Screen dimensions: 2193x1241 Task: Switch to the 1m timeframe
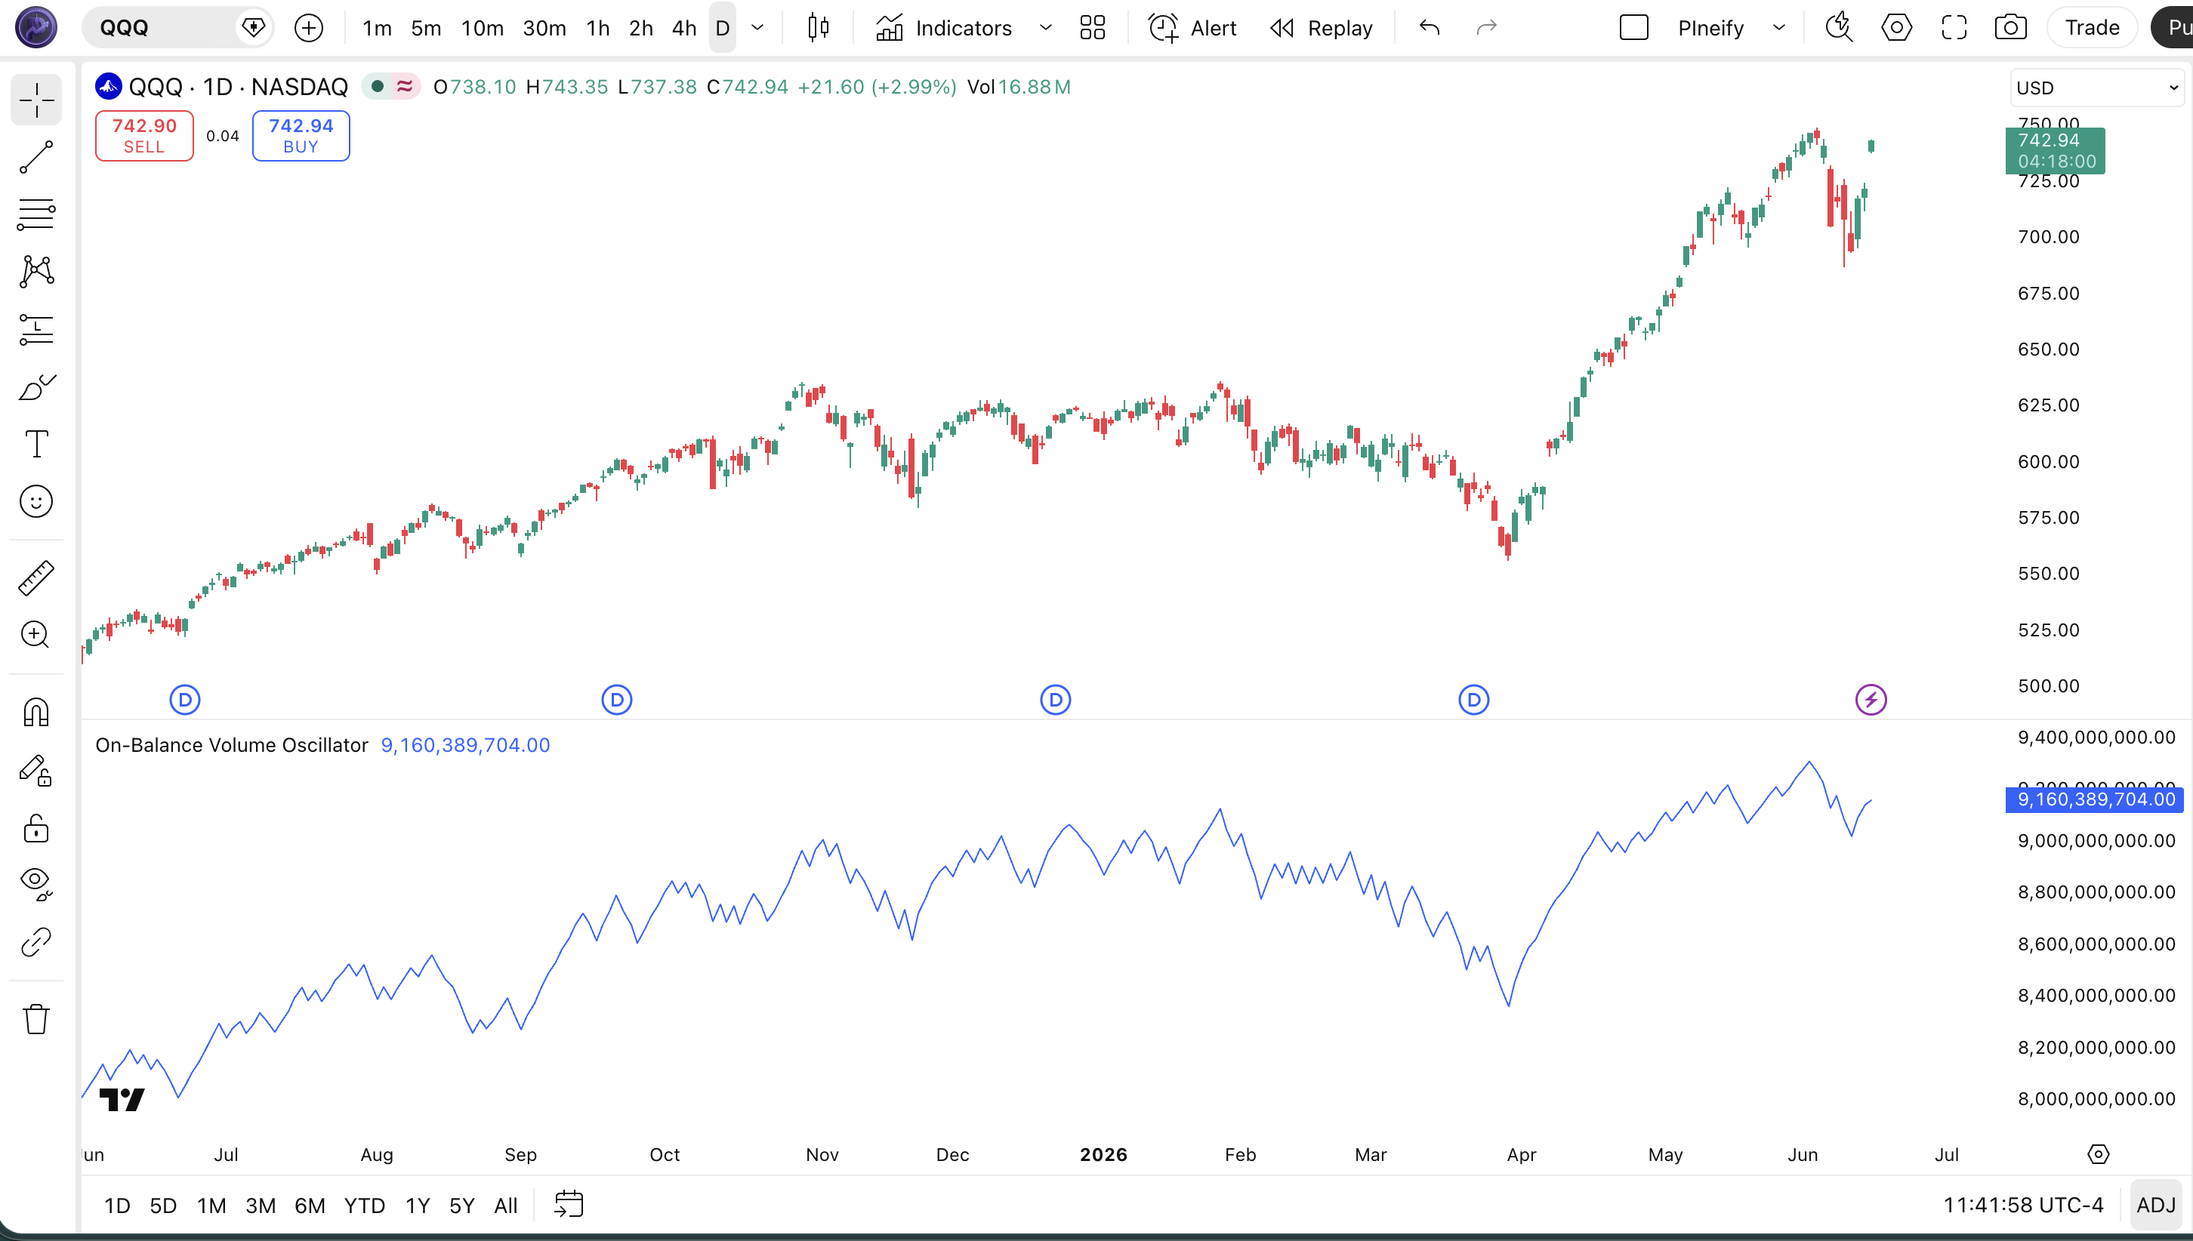[x=376, y=28]
